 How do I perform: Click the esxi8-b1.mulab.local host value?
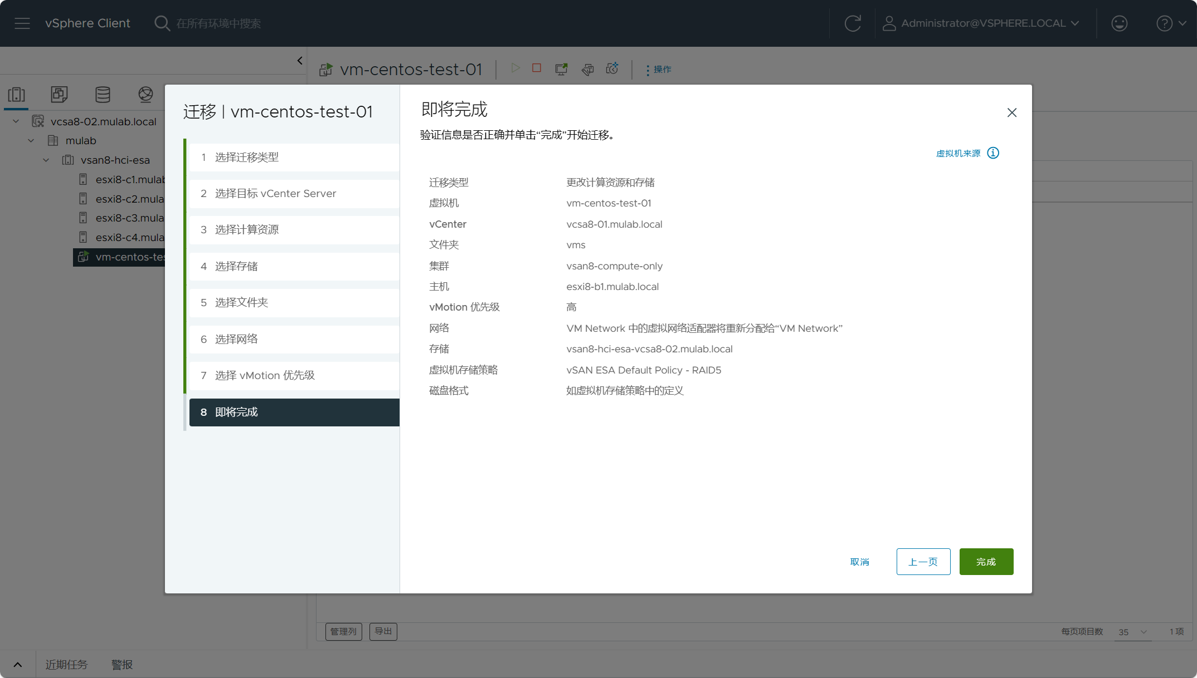point(612,287)
